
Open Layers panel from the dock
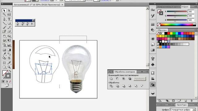[153, 93]
